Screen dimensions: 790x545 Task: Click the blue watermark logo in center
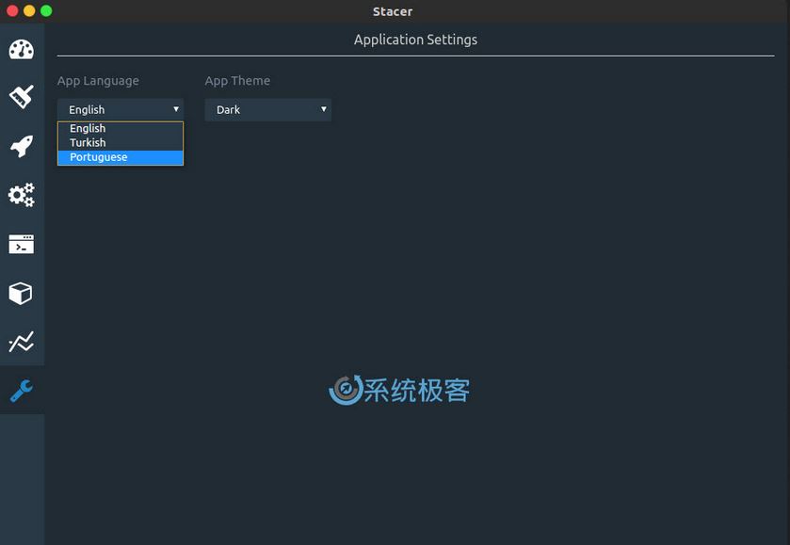[x=345, y=390]
